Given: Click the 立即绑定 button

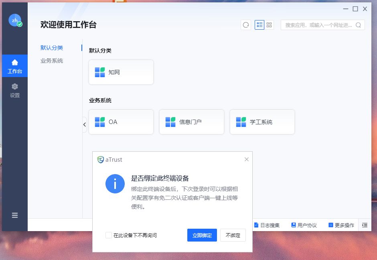Looking at the screenshot, I should click(202, 235).
